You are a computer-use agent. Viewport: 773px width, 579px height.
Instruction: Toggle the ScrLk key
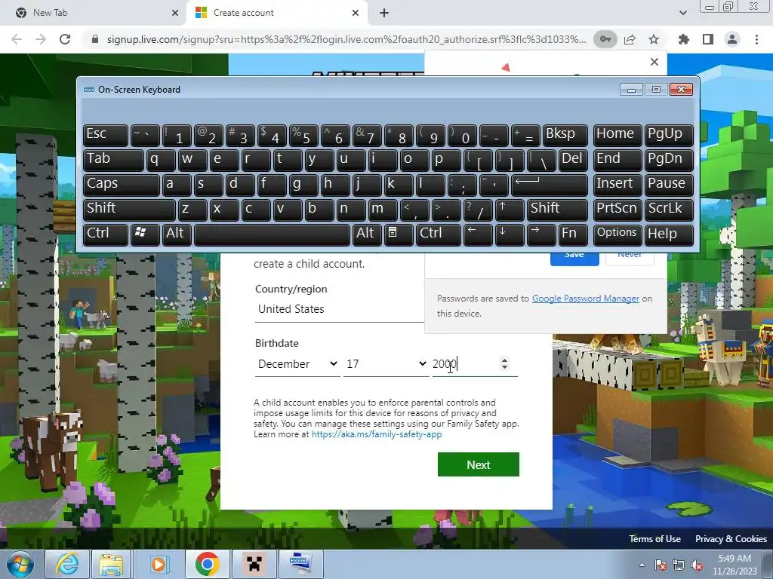coord(669,210)
